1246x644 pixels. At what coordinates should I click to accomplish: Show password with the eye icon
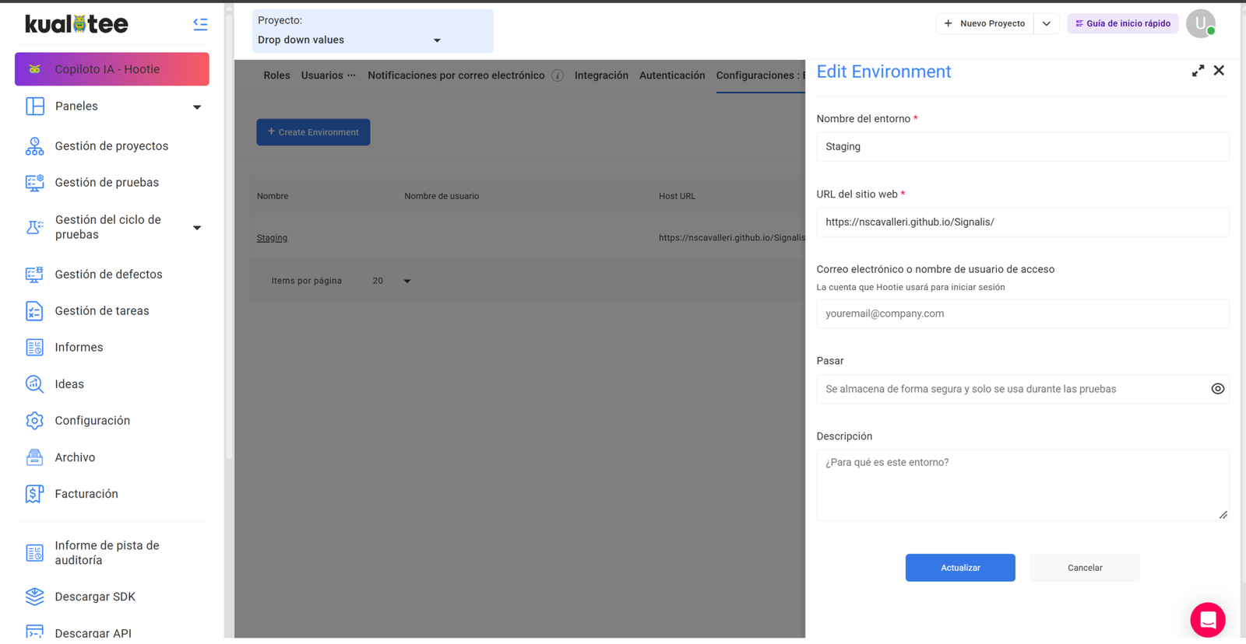pos(1218,389)
